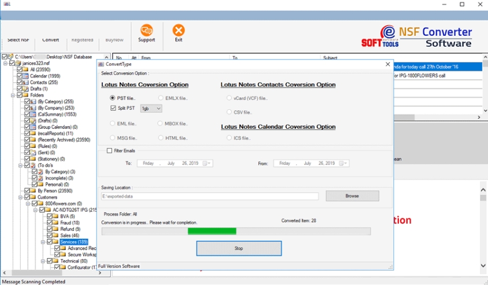This screenshot has height=285, width=488.
Task: Click Convert in the toolbar
Action: (x=50, y=40)
